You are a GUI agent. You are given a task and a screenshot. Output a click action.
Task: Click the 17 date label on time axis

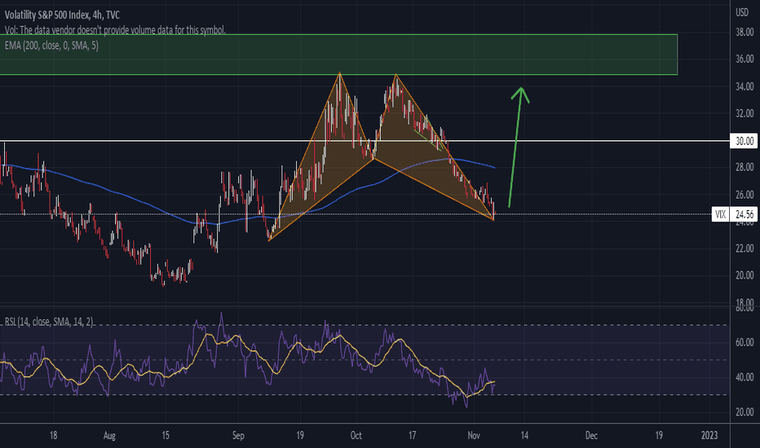point(412,436)
